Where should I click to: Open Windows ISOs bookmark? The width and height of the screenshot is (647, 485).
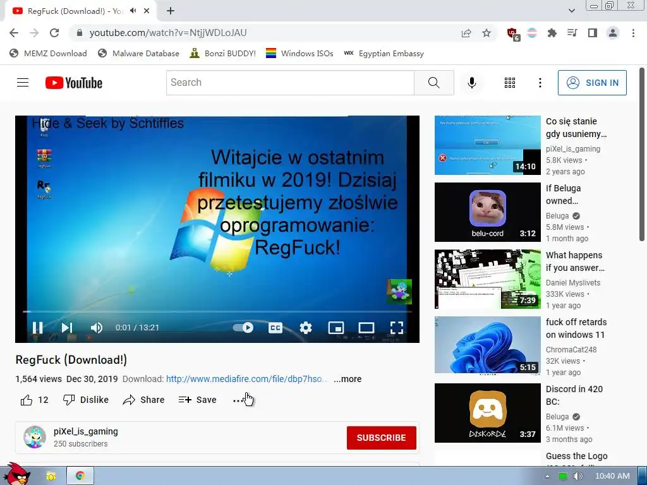pyautogui.click(x=299, y=53)
